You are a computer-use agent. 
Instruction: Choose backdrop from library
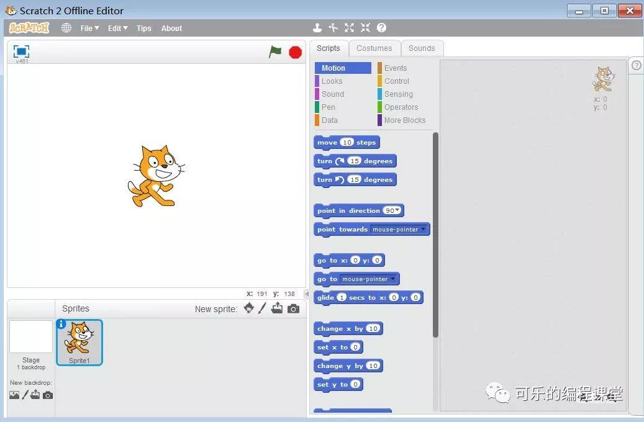coord(14,395)
